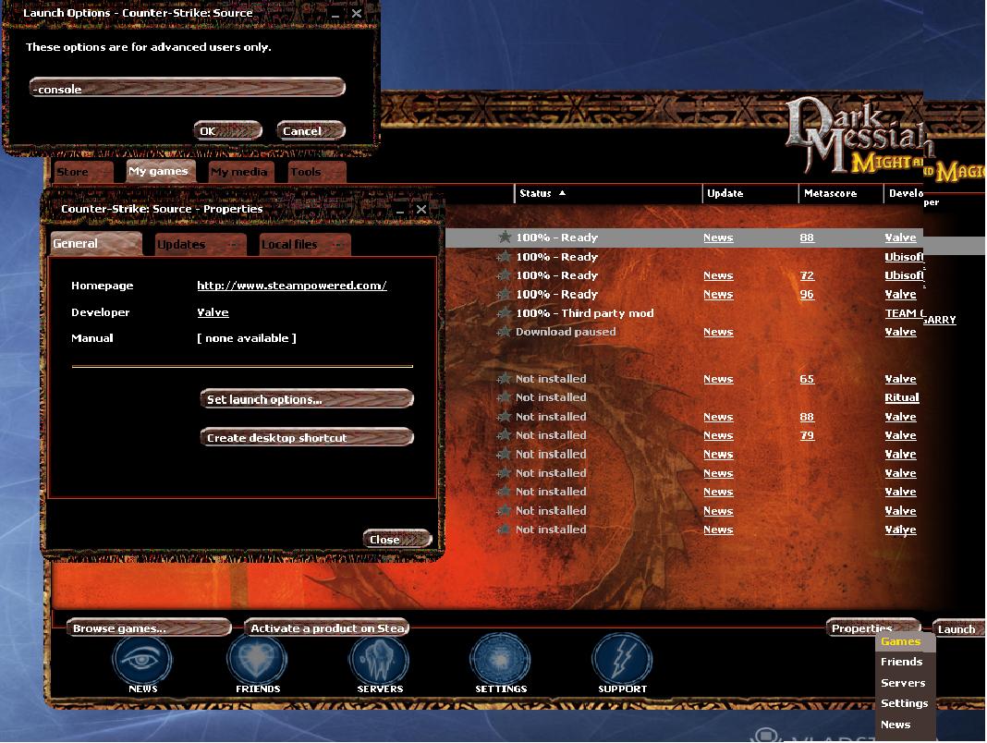This screenshot has width=987, height=743.
Task: Click star icon in highlighted Ready row
Action: (x=505, y=238)
